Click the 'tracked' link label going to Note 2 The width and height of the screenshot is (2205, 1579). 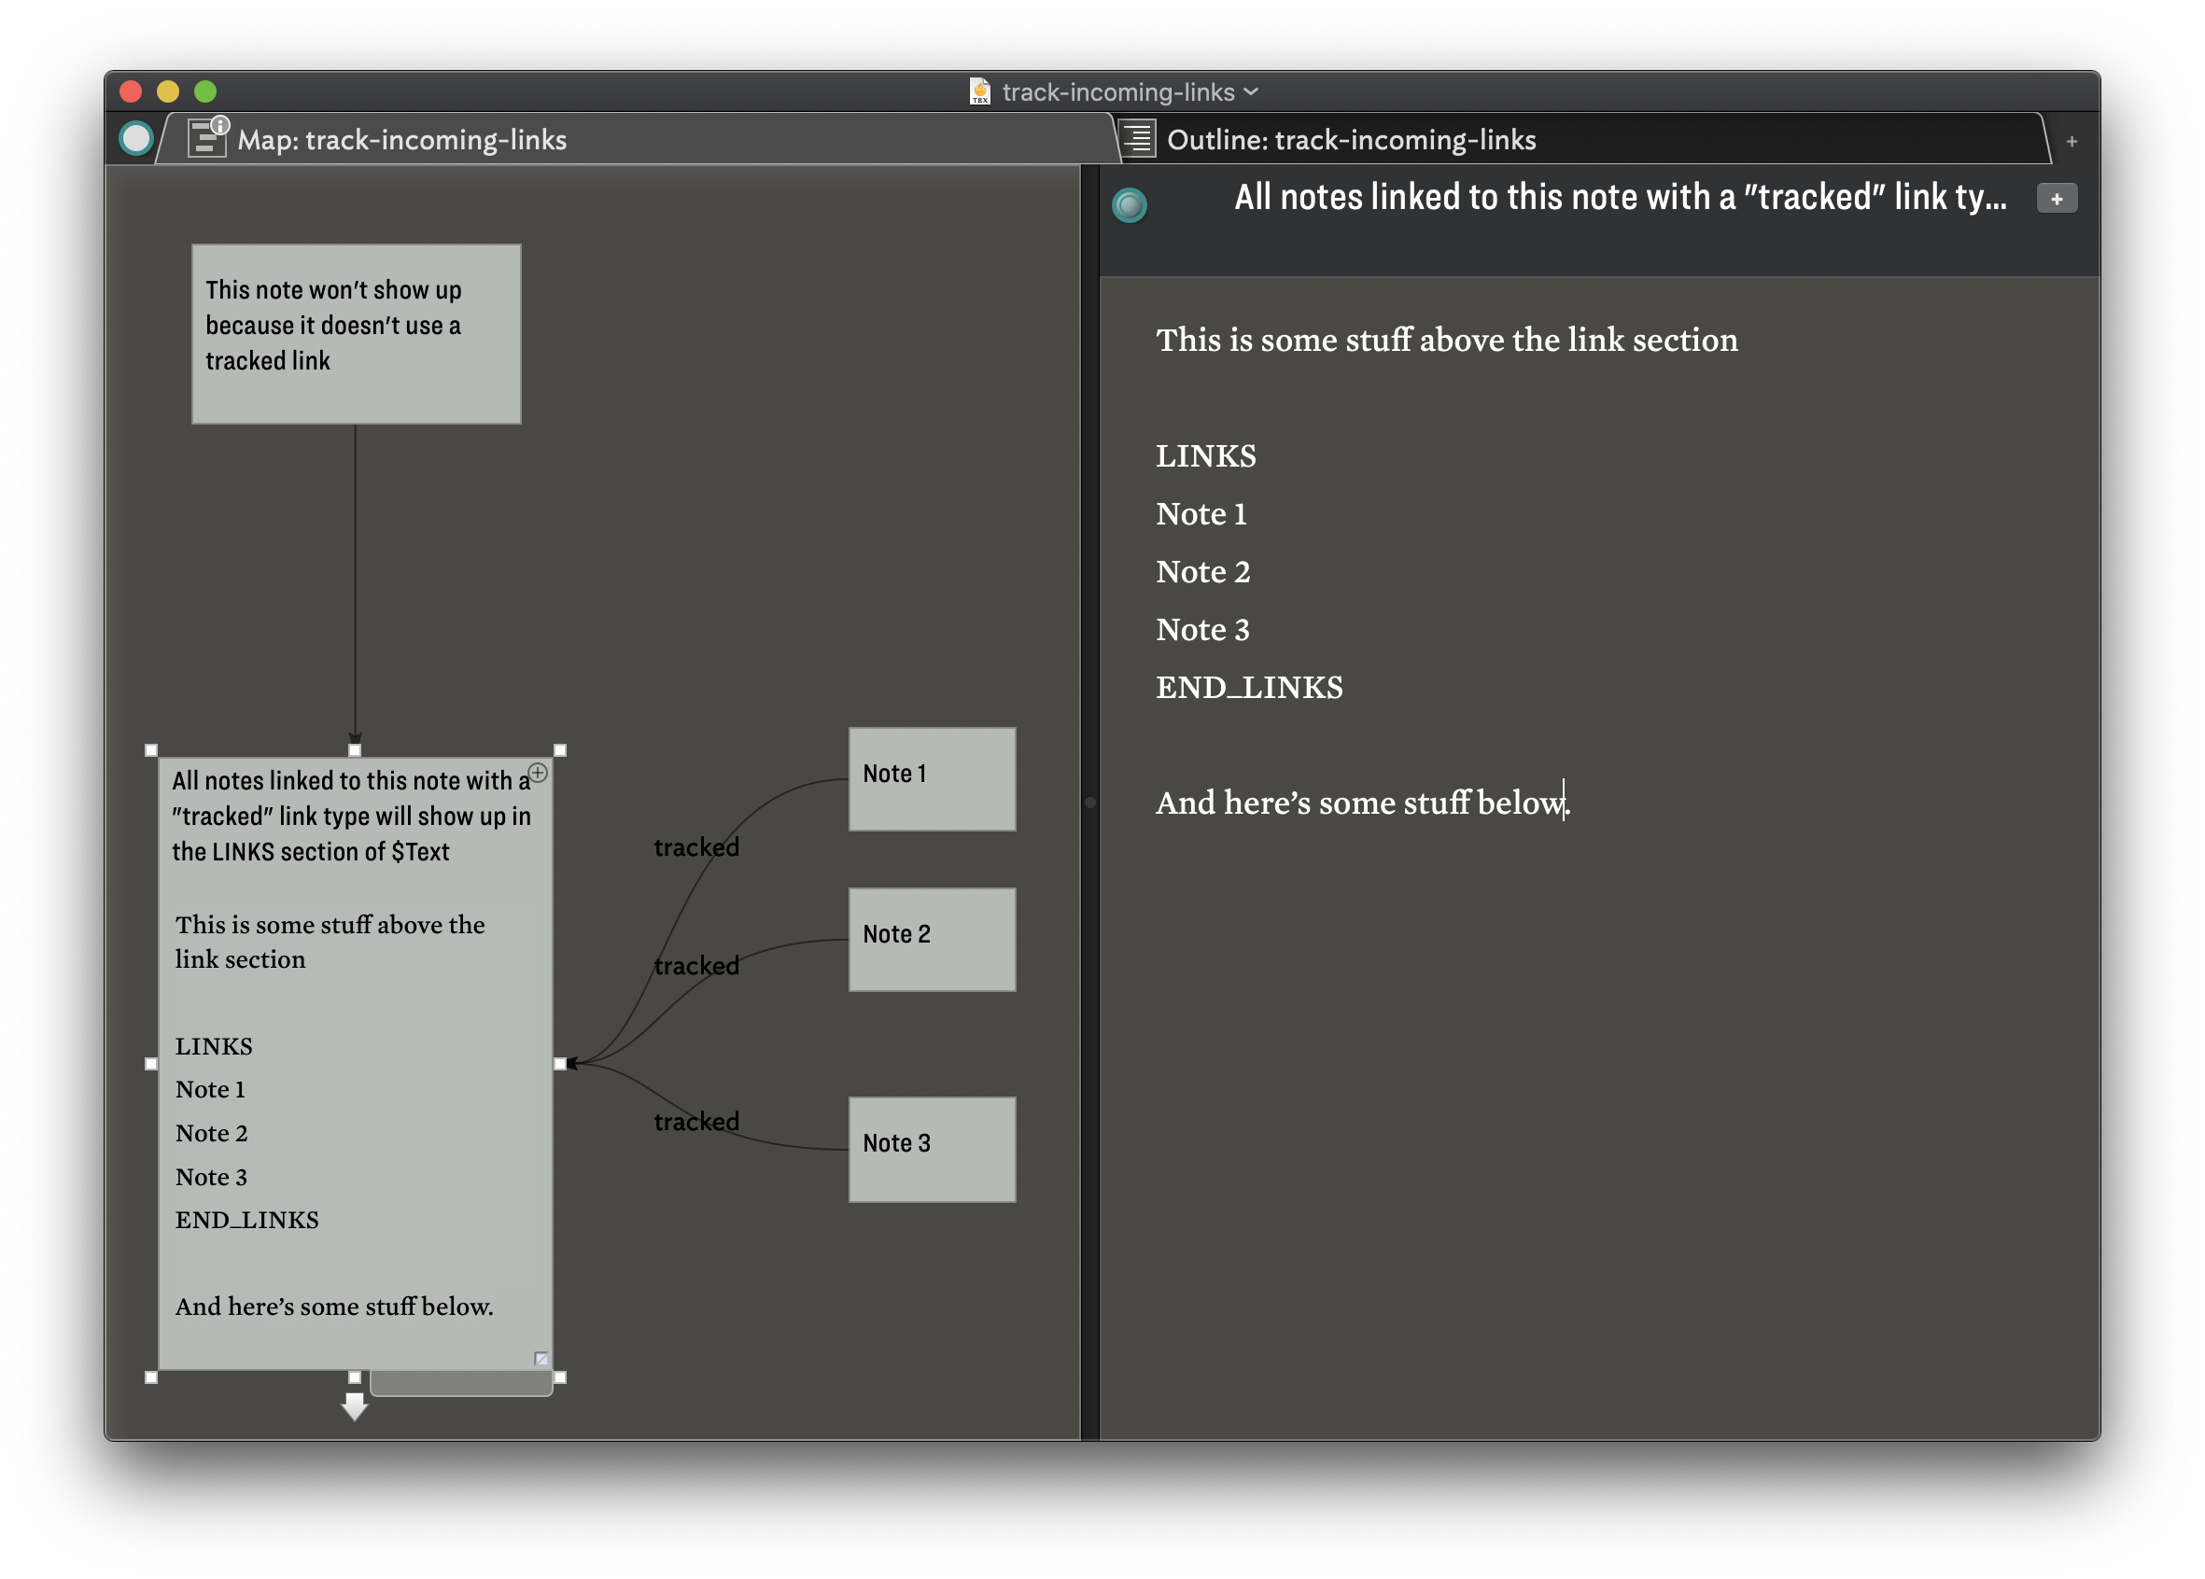(696, 966)
